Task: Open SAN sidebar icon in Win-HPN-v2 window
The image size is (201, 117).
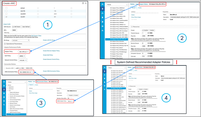Action: pos(102,17)
